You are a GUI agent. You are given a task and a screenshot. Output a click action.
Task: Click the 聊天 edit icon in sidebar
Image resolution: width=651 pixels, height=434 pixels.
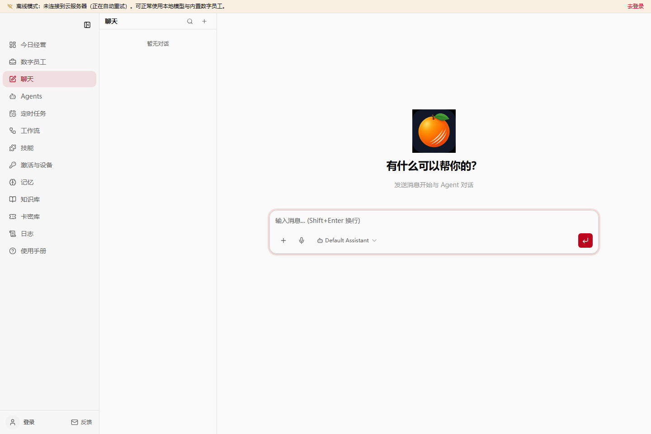coord(13,79)
